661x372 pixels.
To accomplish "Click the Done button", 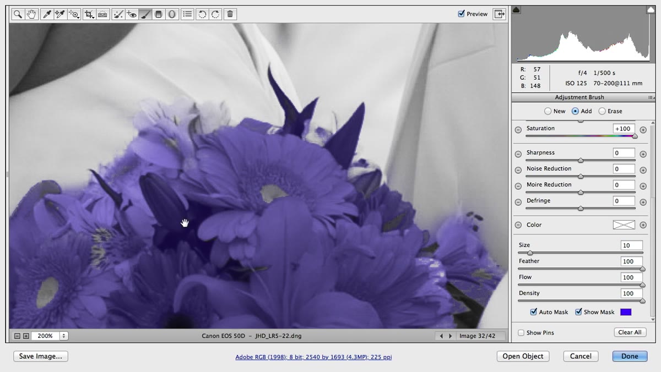I will 630,356.
